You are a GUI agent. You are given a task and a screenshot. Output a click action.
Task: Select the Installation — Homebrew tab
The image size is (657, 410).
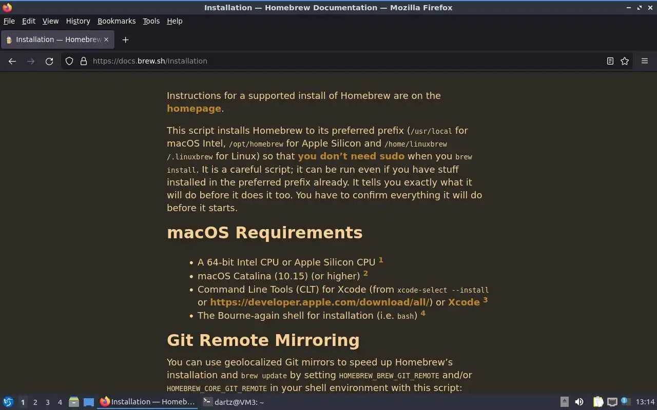[57, 39]
